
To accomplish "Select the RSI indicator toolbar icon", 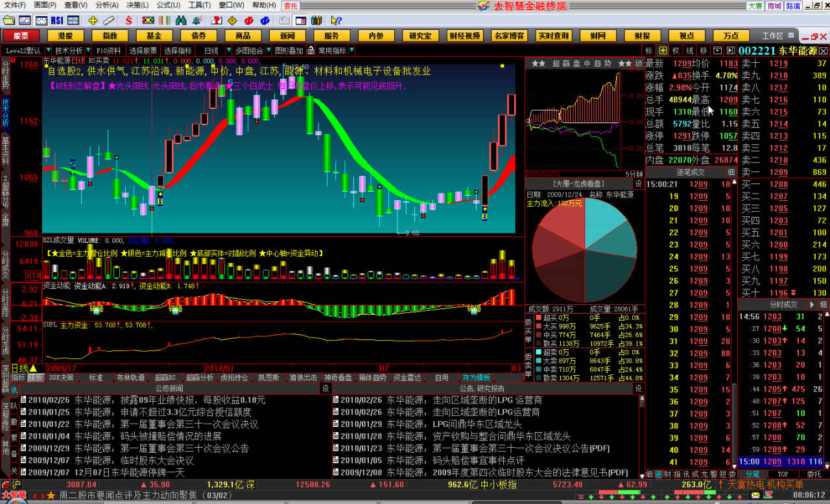I will click(56, 20).
